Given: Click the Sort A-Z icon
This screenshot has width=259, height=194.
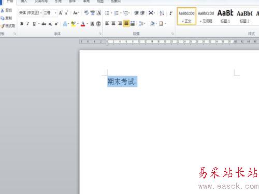Looking at the screenshot, I should coord(162,13).
